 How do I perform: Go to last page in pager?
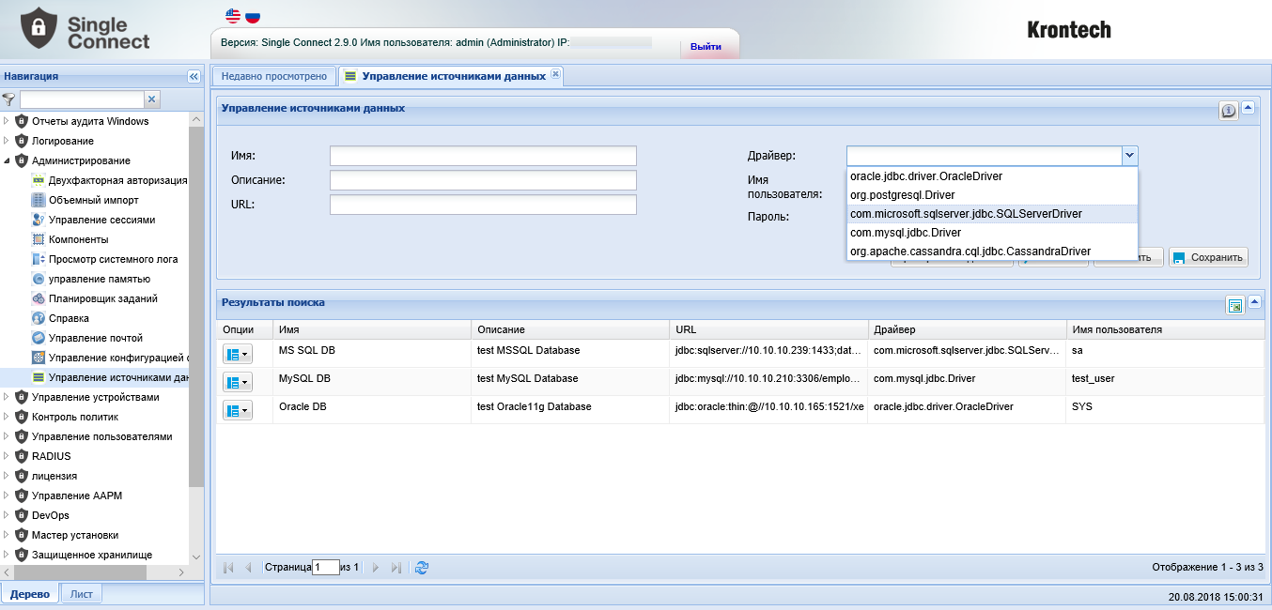point(396,568)
